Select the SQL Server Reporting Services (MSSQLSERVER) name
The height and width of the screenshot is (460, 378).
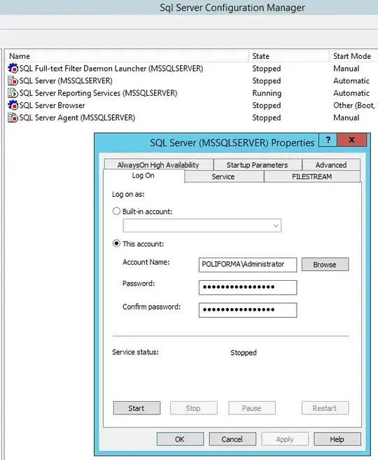[x=98, y=93]
